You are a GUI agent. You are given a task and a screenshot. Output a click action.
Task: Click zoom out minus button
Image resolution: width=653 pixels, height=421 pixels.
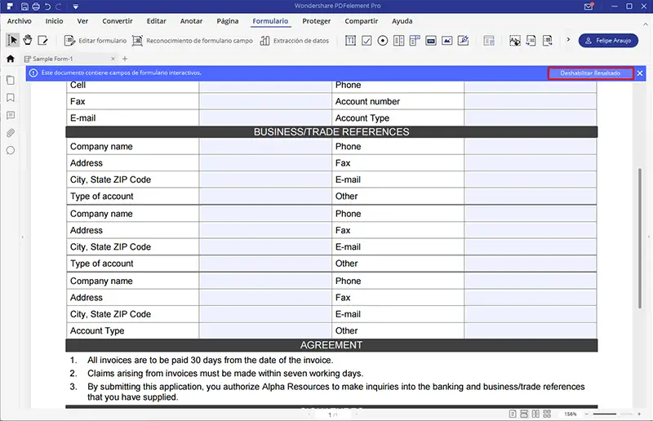tap(586, 414)
